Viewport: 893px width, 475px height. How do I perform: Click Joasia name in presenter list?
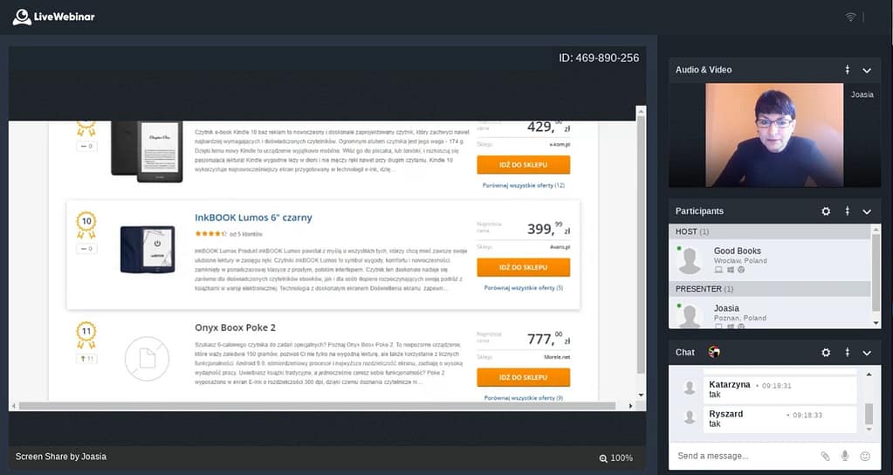(x=726, y=308)
